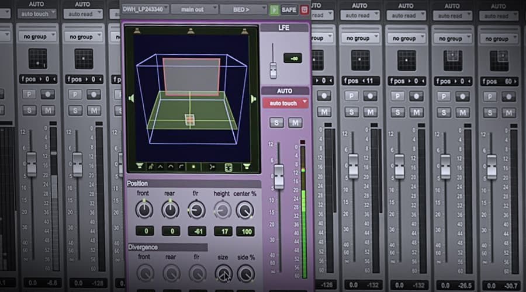Solo the track using panner S button
This screenshot has height=292, width=526.
click(x=276, y=123)
